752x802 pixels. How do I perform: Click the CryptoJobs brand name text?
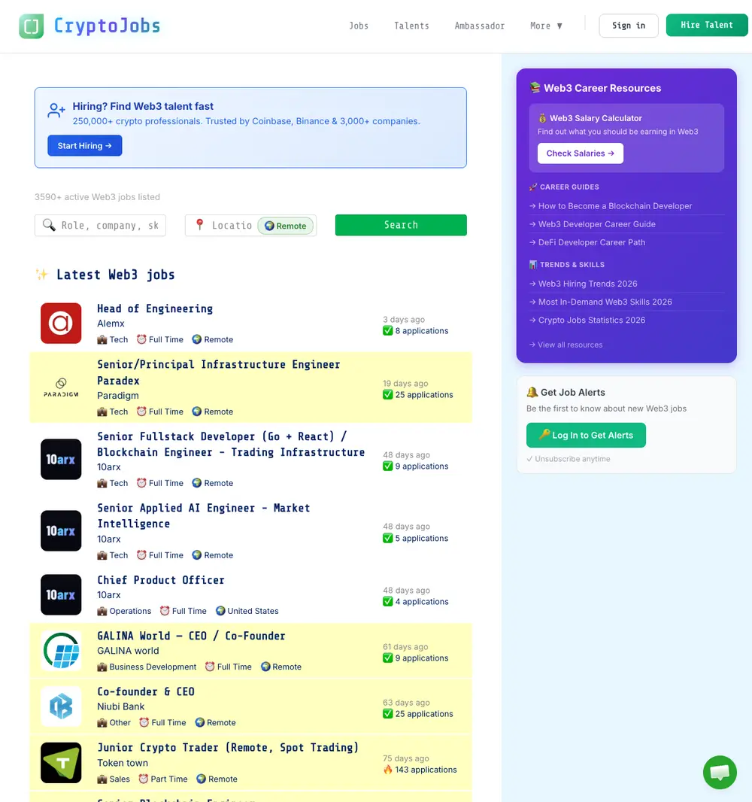point(107,26)
